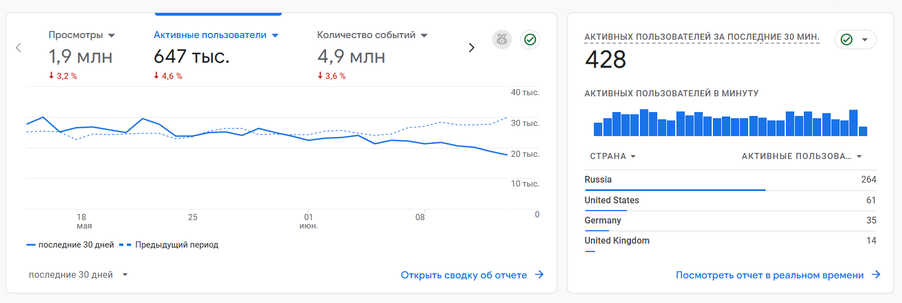The width and height of the screenshot is (902, 303).
Task: Select the Количество событий 4,9 млн tab
Action: coord(372,55)
